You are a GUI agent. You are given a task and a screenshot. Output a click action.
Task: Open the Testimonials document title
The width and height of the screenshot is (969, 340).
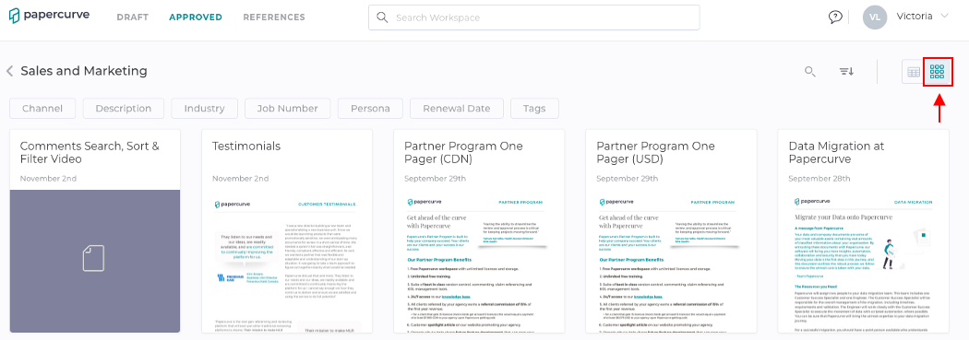coord(246,147)
